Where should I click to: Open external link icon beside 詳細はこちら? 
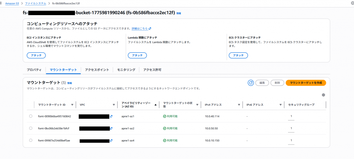coord(150,29)
